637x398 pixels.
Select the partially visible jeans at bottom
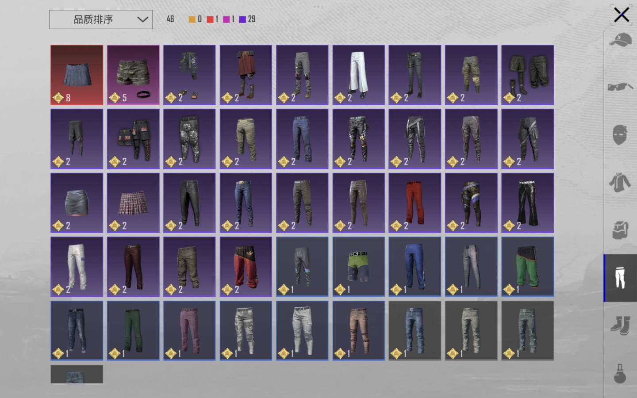click(x=77, y=374)
